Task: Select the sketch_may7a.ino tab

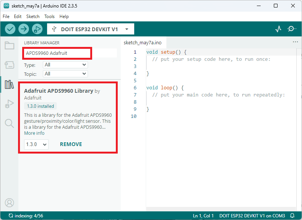Action: [x=143, y=42]
